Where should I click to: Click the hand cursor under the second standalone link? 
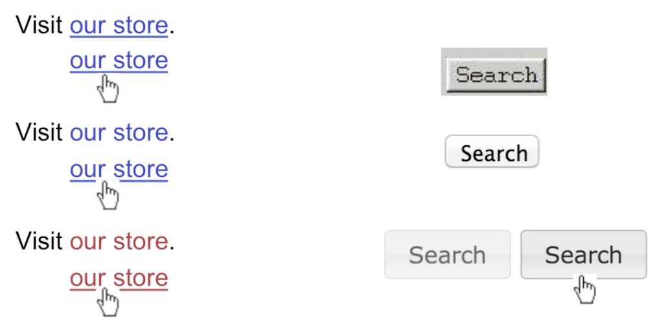pos(108,195)
